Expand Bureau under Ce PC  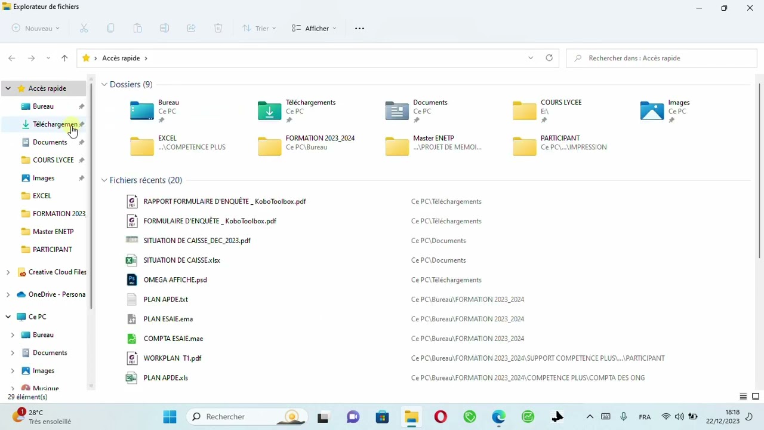coord(13,335)
